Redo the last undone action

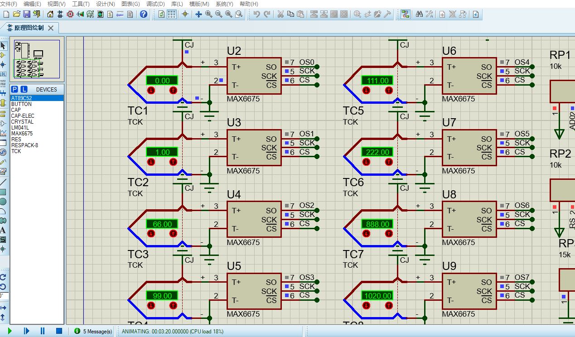(x=267, y=14)
